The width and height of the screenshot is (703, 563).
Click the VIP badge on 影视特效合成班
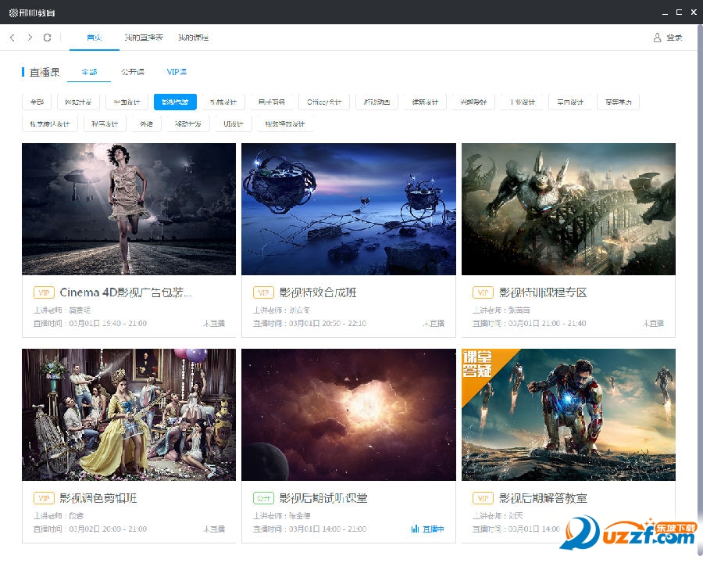tap(263, 292)
